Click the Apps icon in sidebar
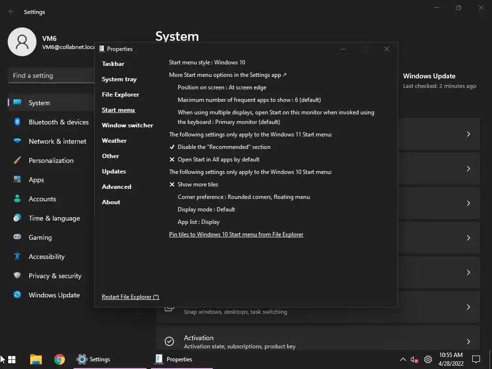The image size is (492, 369). [x=17, y=180]
